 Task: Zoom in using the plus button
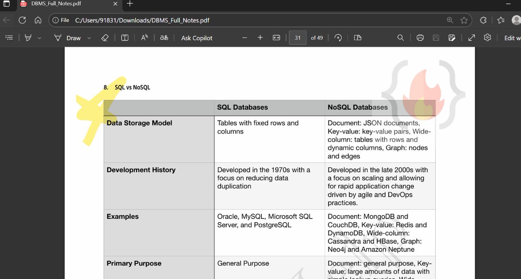tap(260, 38)
